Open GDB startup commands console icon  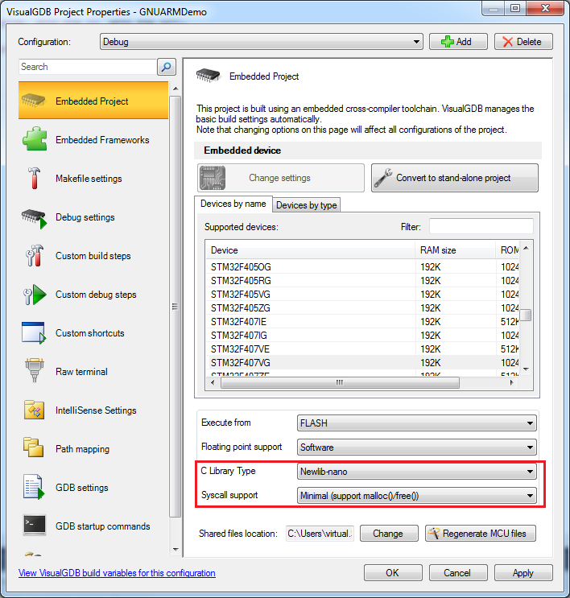pos(35,526)
